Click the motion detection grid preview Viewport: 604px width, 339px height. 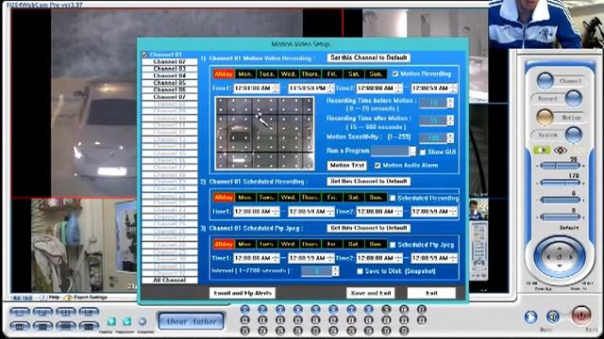point(264,133)
